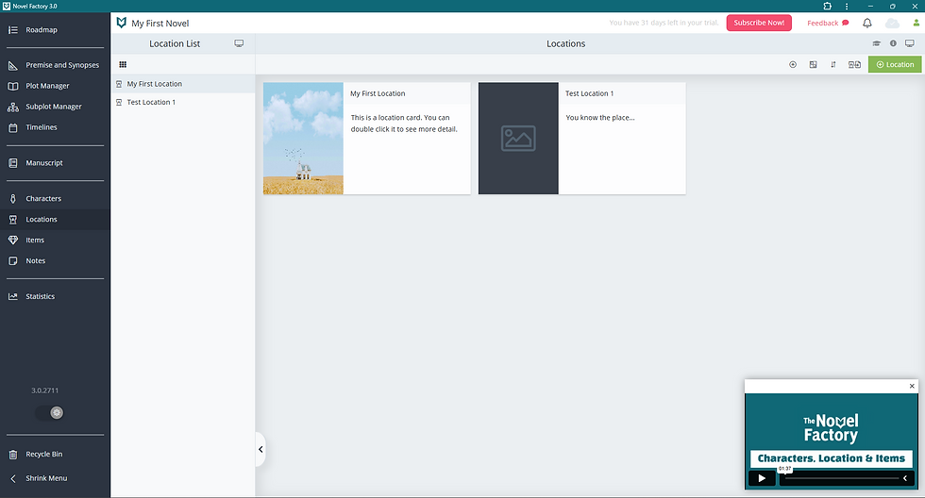The image size is (925, 498).
Task: Open Subplot Manager
Action: click(x=55, y=107)
